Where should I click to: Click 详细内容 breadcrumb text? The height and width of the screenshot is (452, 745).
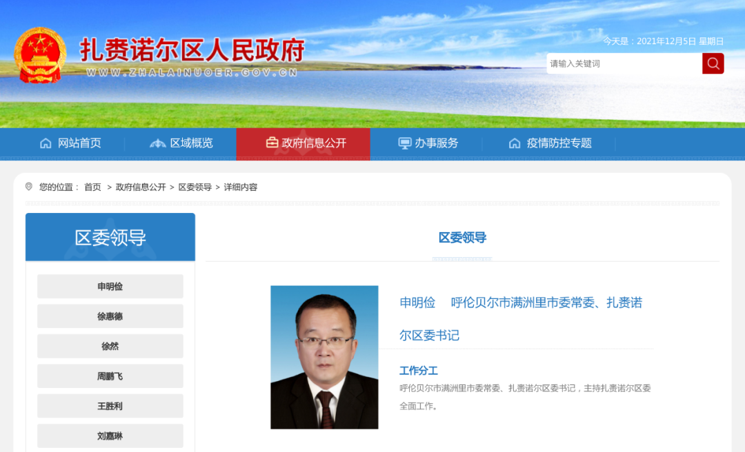pos(241,187)
